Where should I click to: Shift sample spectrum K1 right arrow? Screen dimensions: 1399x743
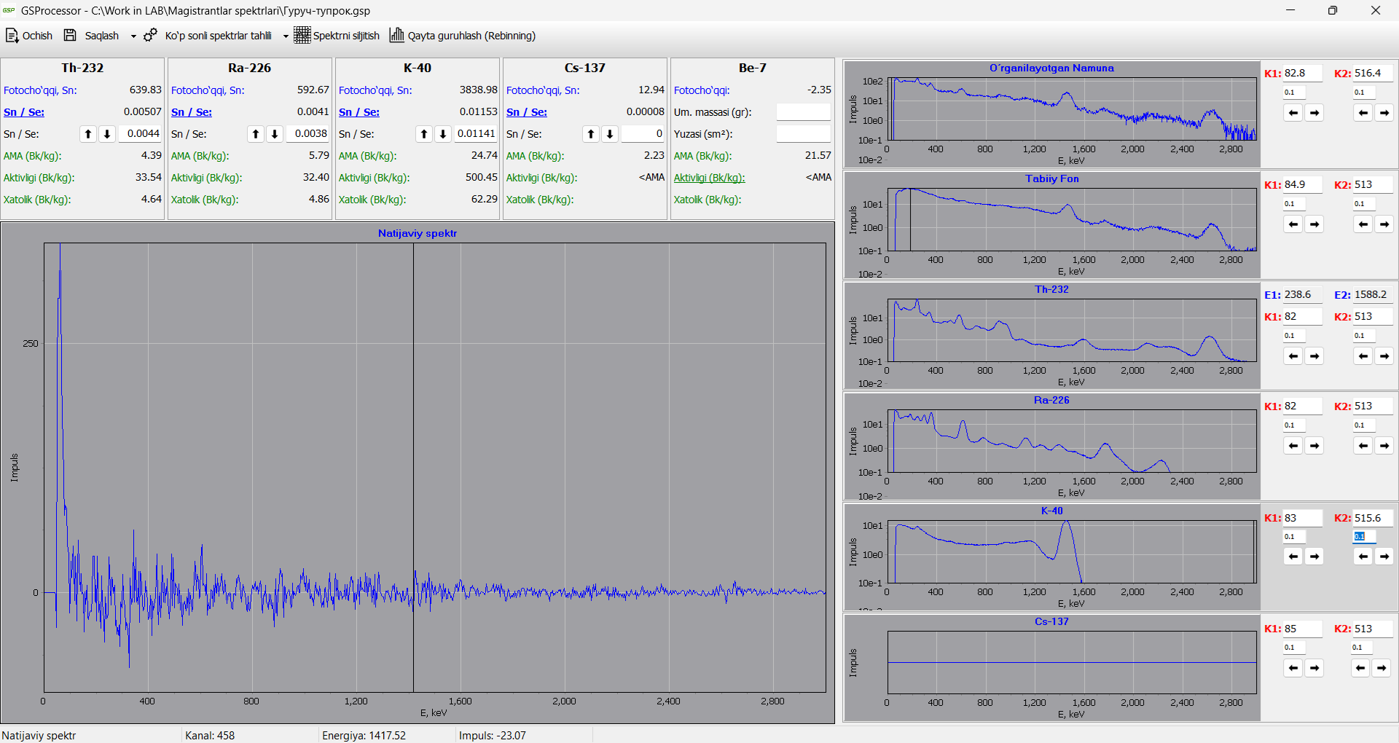pyautogui.click(x=1314, y=113)
